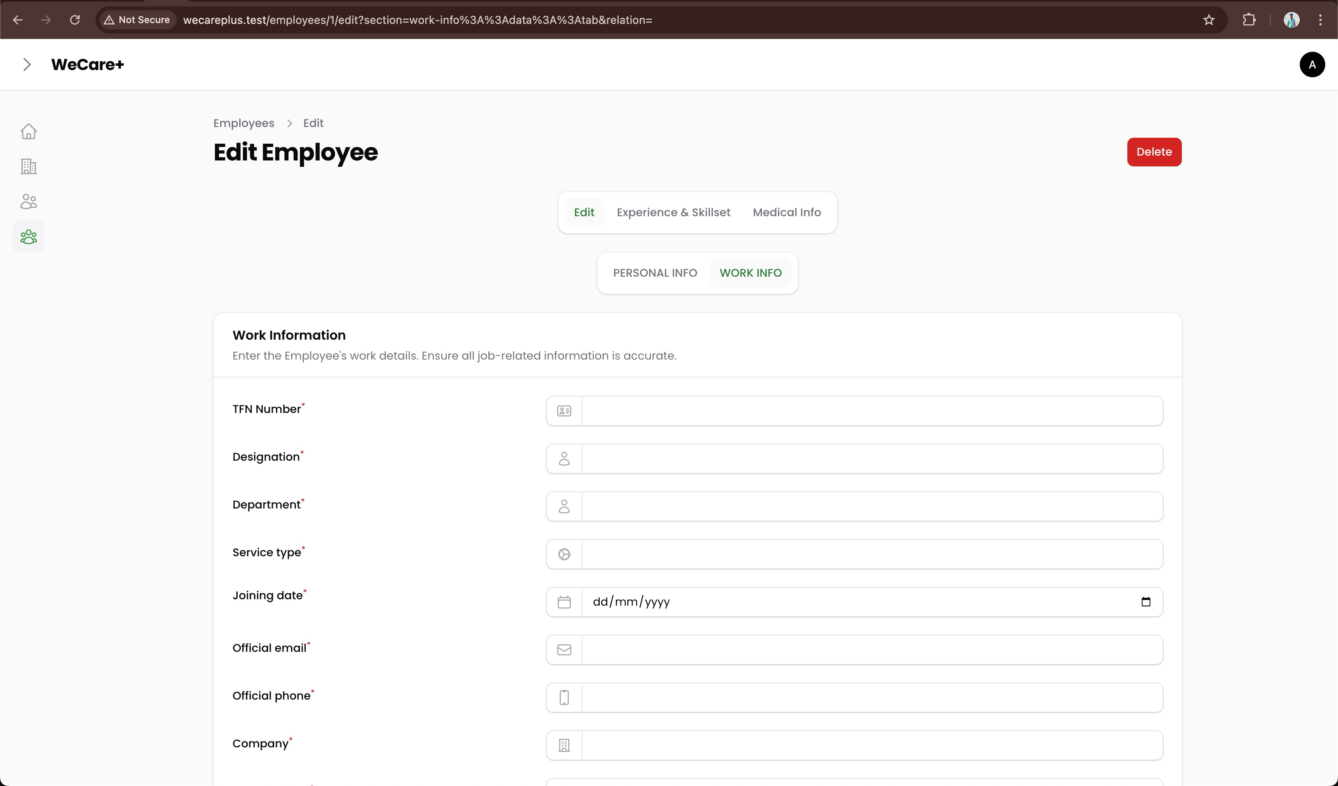Select the highlighted Employees group icon
The image size is (1338, 786).
[29, 237]
